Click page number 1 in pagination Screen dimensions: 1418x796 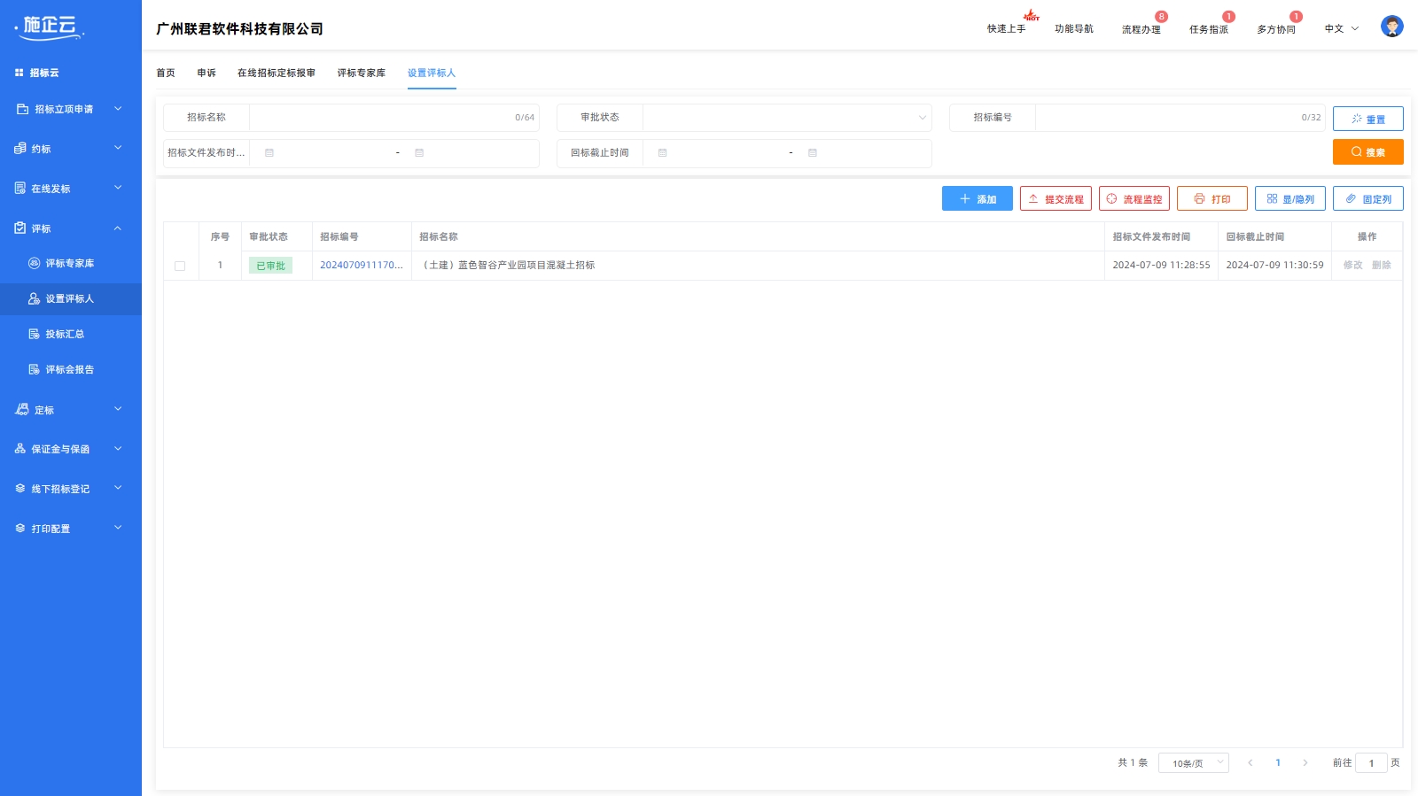[x=1278, y=762]
